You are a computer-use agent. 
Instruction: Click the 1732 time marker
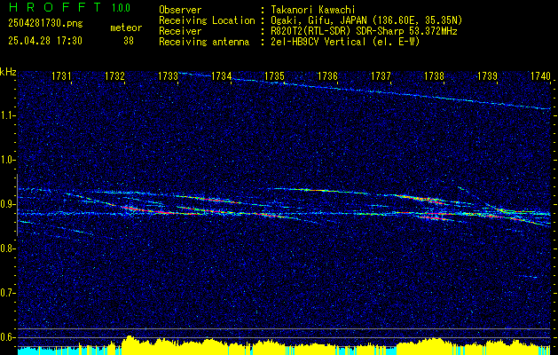pos(114,76)
